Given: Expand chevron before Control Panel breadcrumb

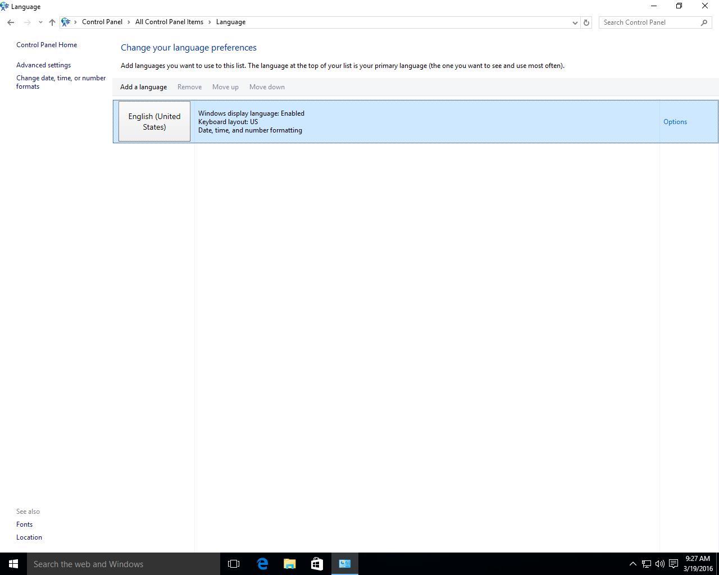Looking at the screenshot, I should [x=76, y=22].
